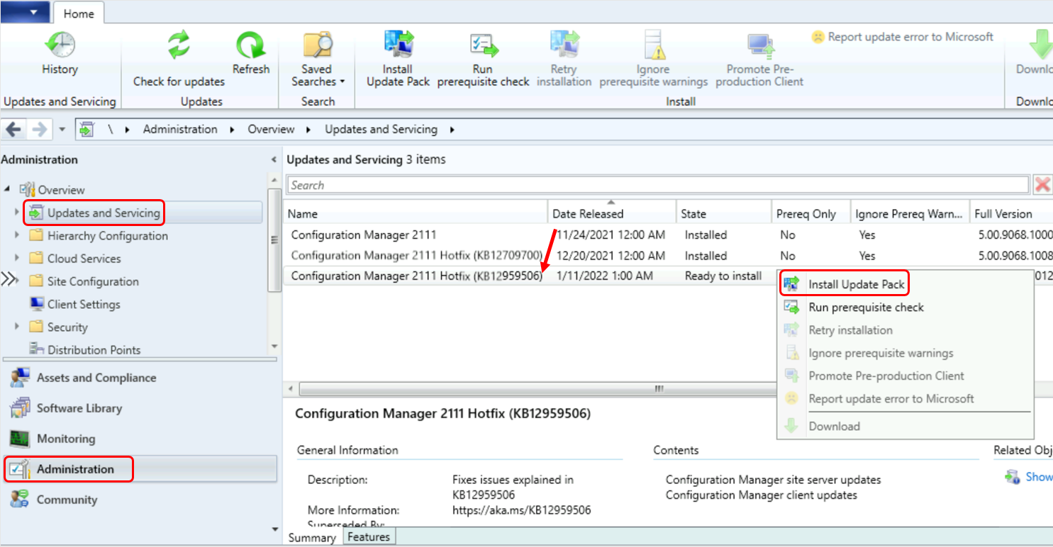Click Updates and Servicing in the breadcrumb
The height and width of the screenshot is (547, 1053).
point(381,129)
